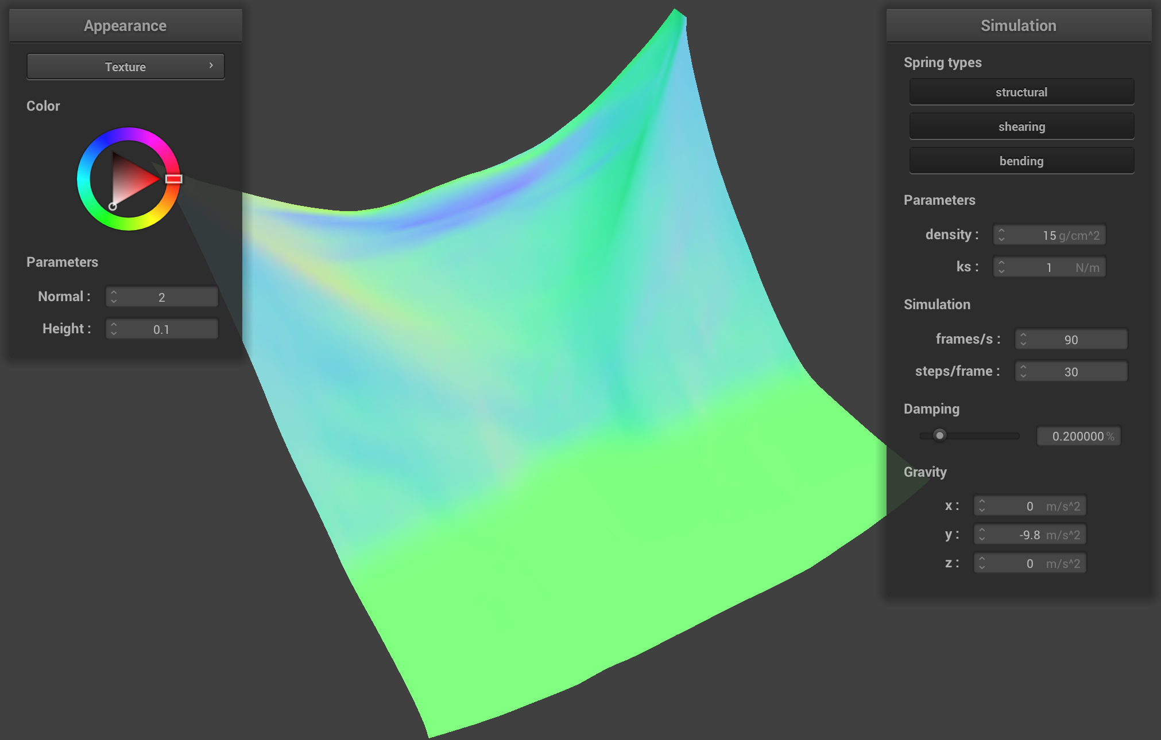This screenshot has width=1161, height=740.
Task: Click the Gravity y input field
Action: pyautogui.click(x=1030, y=534)
